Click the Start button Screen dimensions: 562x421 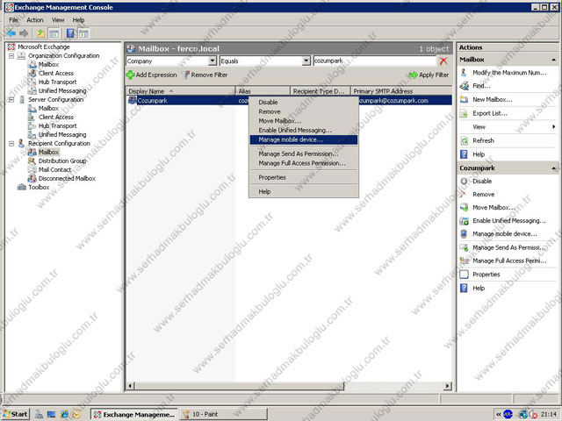pyautogui.click(x=16, y=414)
